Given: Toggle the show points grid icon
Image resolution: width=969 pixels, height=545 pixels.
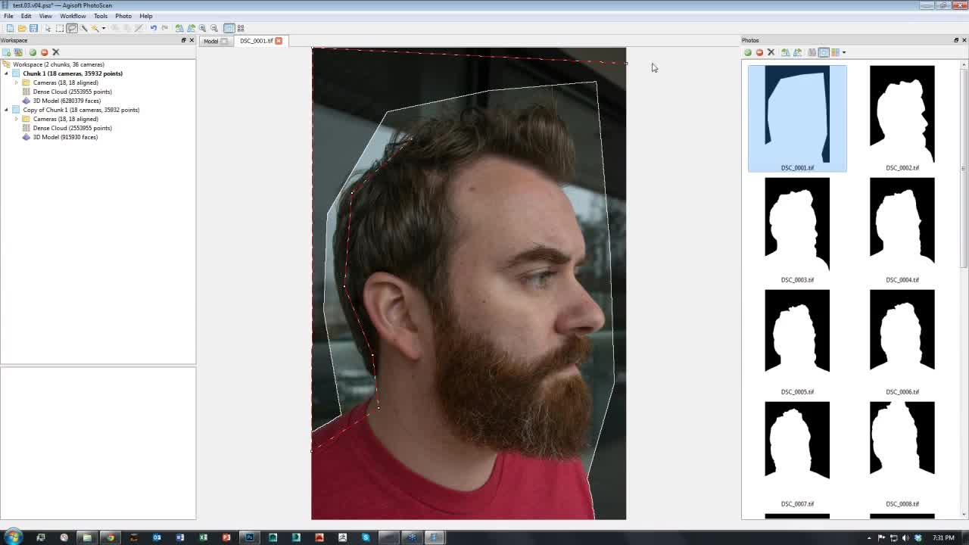Looking at the screenshot, I should pos(241,28).
